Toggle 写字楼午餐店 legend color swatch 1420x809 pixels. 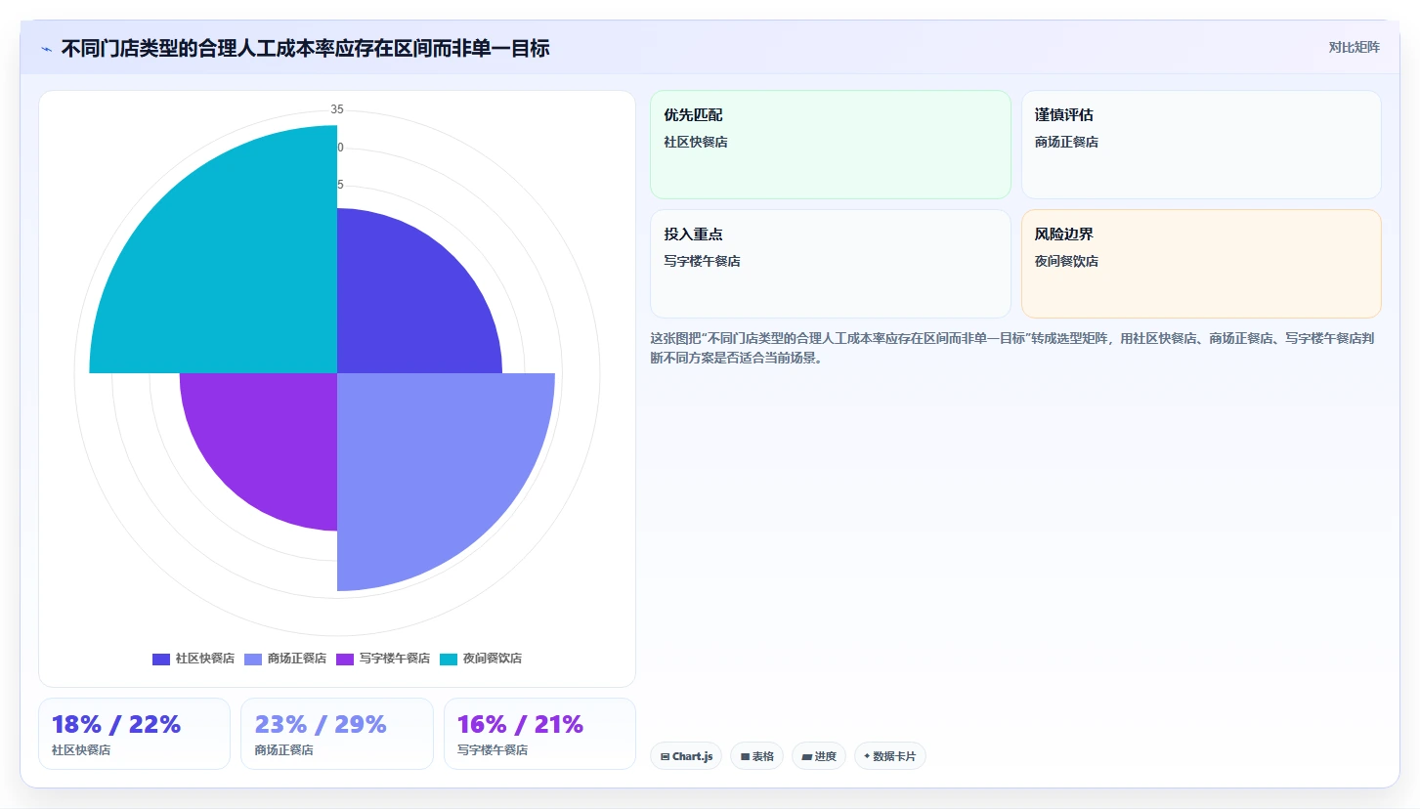click(345, 659)
